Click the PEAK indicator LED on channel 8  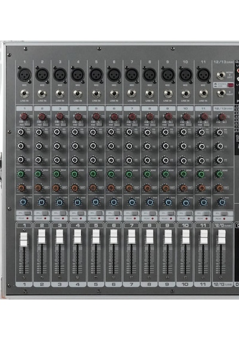pyautogui.click(x=153, y=218)
